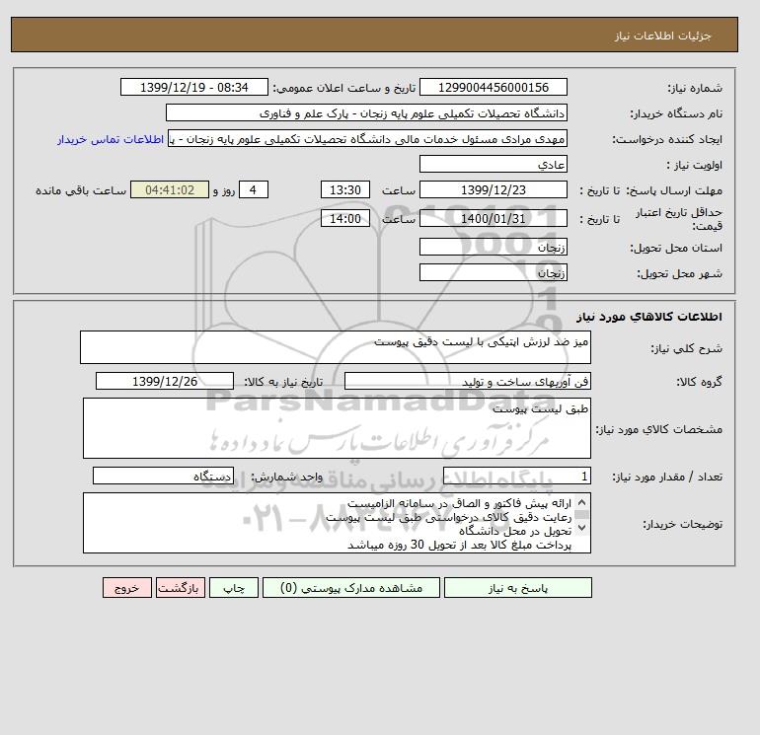
Task: Click notes line رعایت دقیق کالای درخواستی
Action: pos(449,517)
